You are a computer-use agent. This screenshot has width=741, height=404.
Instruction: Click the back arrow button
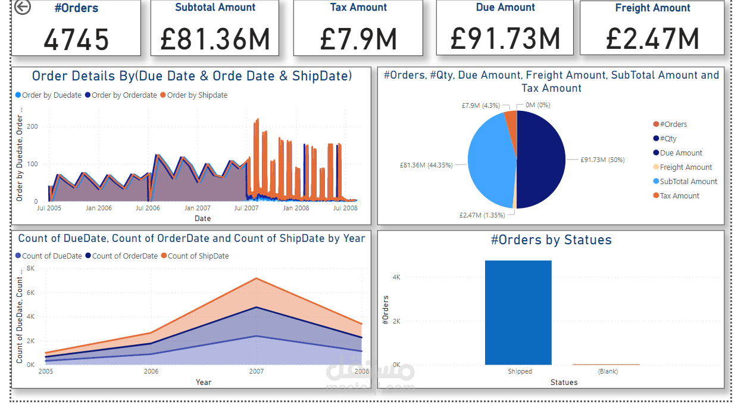coord(23,7)
